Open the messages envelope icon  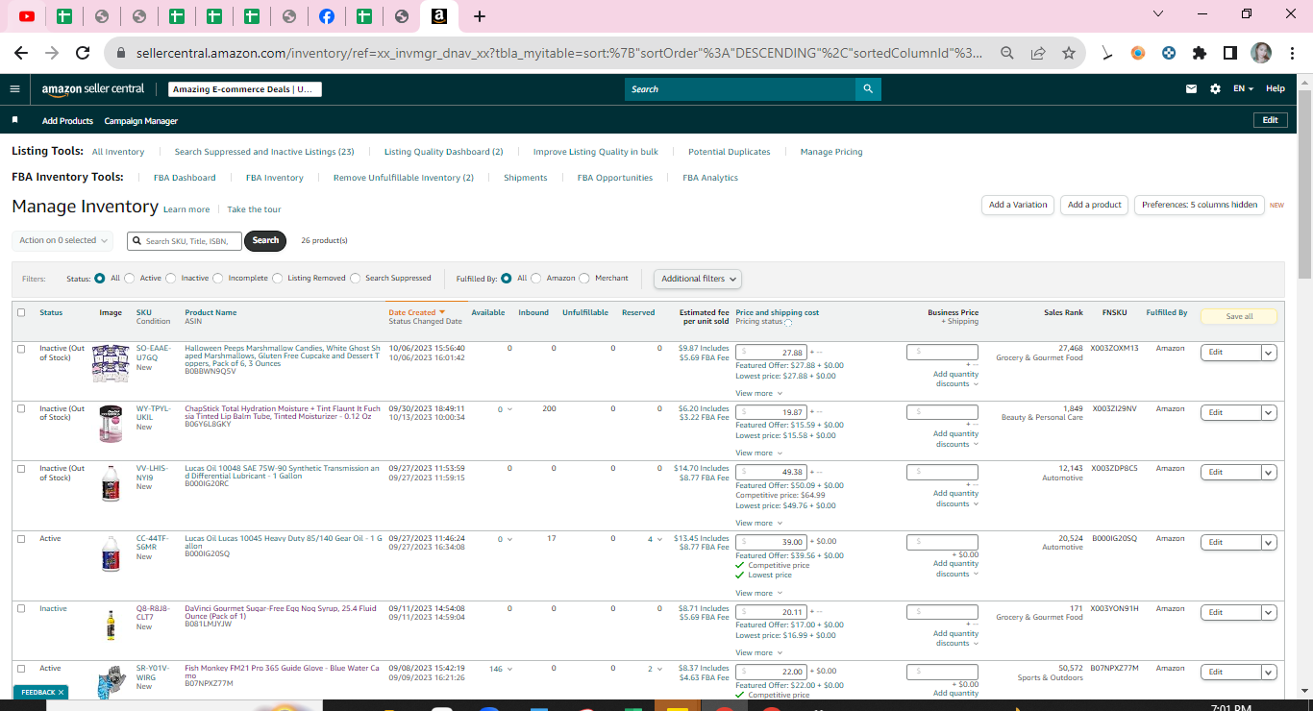point(1191,88)
